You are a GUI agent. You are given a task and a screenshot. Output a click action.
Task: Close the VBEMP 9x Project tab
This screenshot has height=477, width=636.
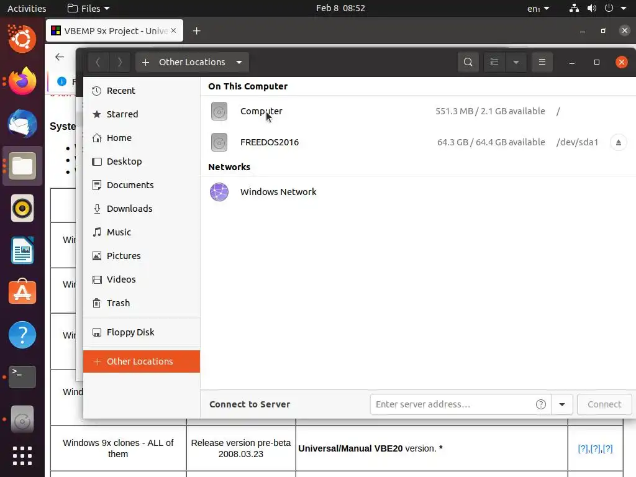[173, 30]
